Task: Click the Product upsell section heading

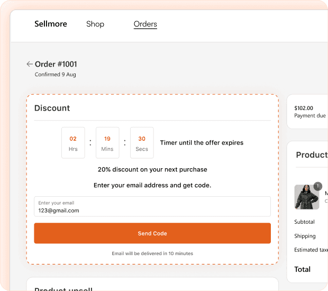Action: point(63,289)
